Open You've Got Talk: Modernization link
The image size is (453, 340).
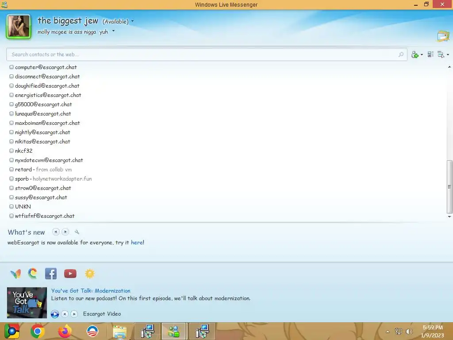pos(91,291)
